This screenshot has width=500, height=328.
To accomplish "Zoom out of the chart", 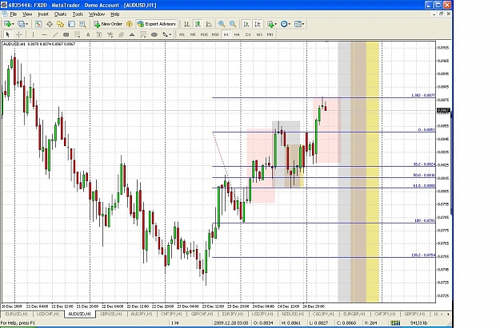I will coord(233,24).
